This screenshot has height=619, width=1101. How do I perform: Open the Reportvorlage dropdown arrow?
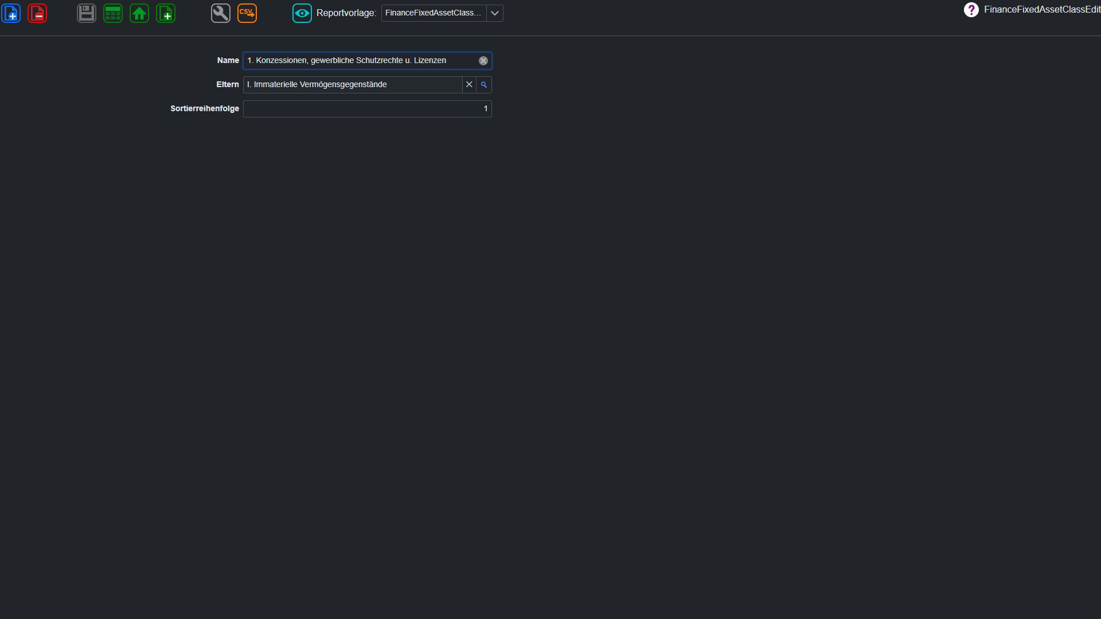click(495, 13)
